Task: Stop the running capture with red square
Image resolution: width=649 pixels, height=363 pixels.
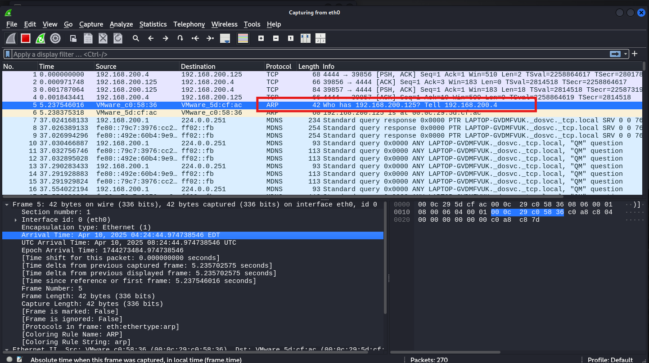Action: [26, 38]
